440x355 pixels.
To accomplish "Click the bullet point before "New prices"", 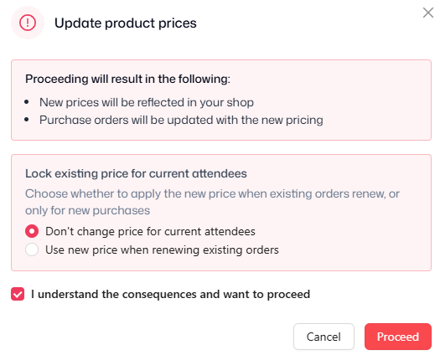I will [27, 102].
